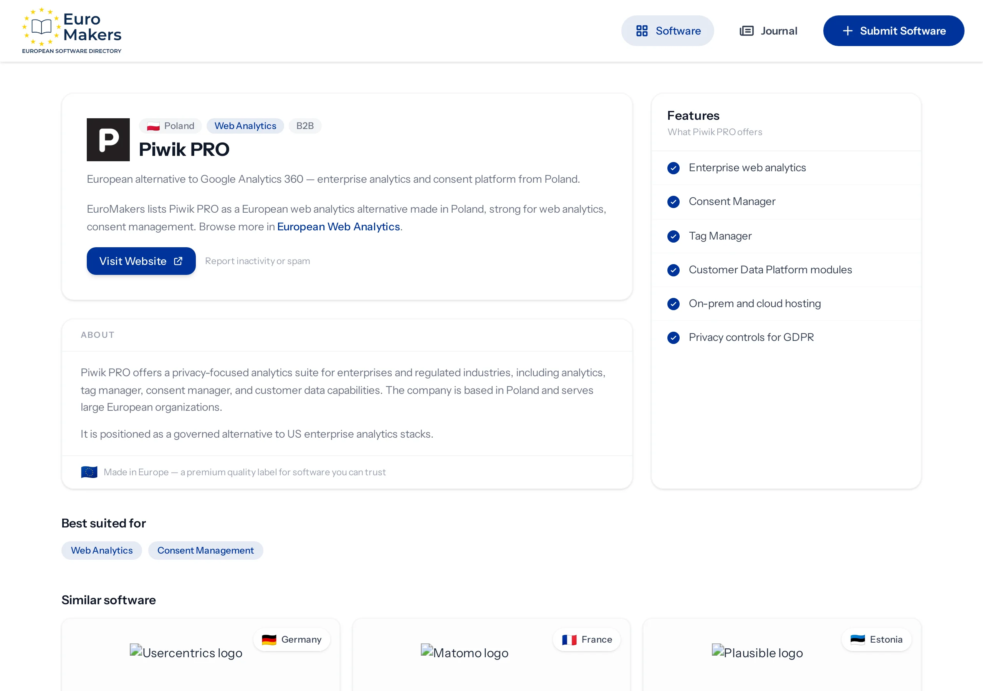This screenshot has height=691, width=983.
Task: Click 'On-prem and cloud hosting' feature text
Action: pyautogui.click(x=755, y=304)
